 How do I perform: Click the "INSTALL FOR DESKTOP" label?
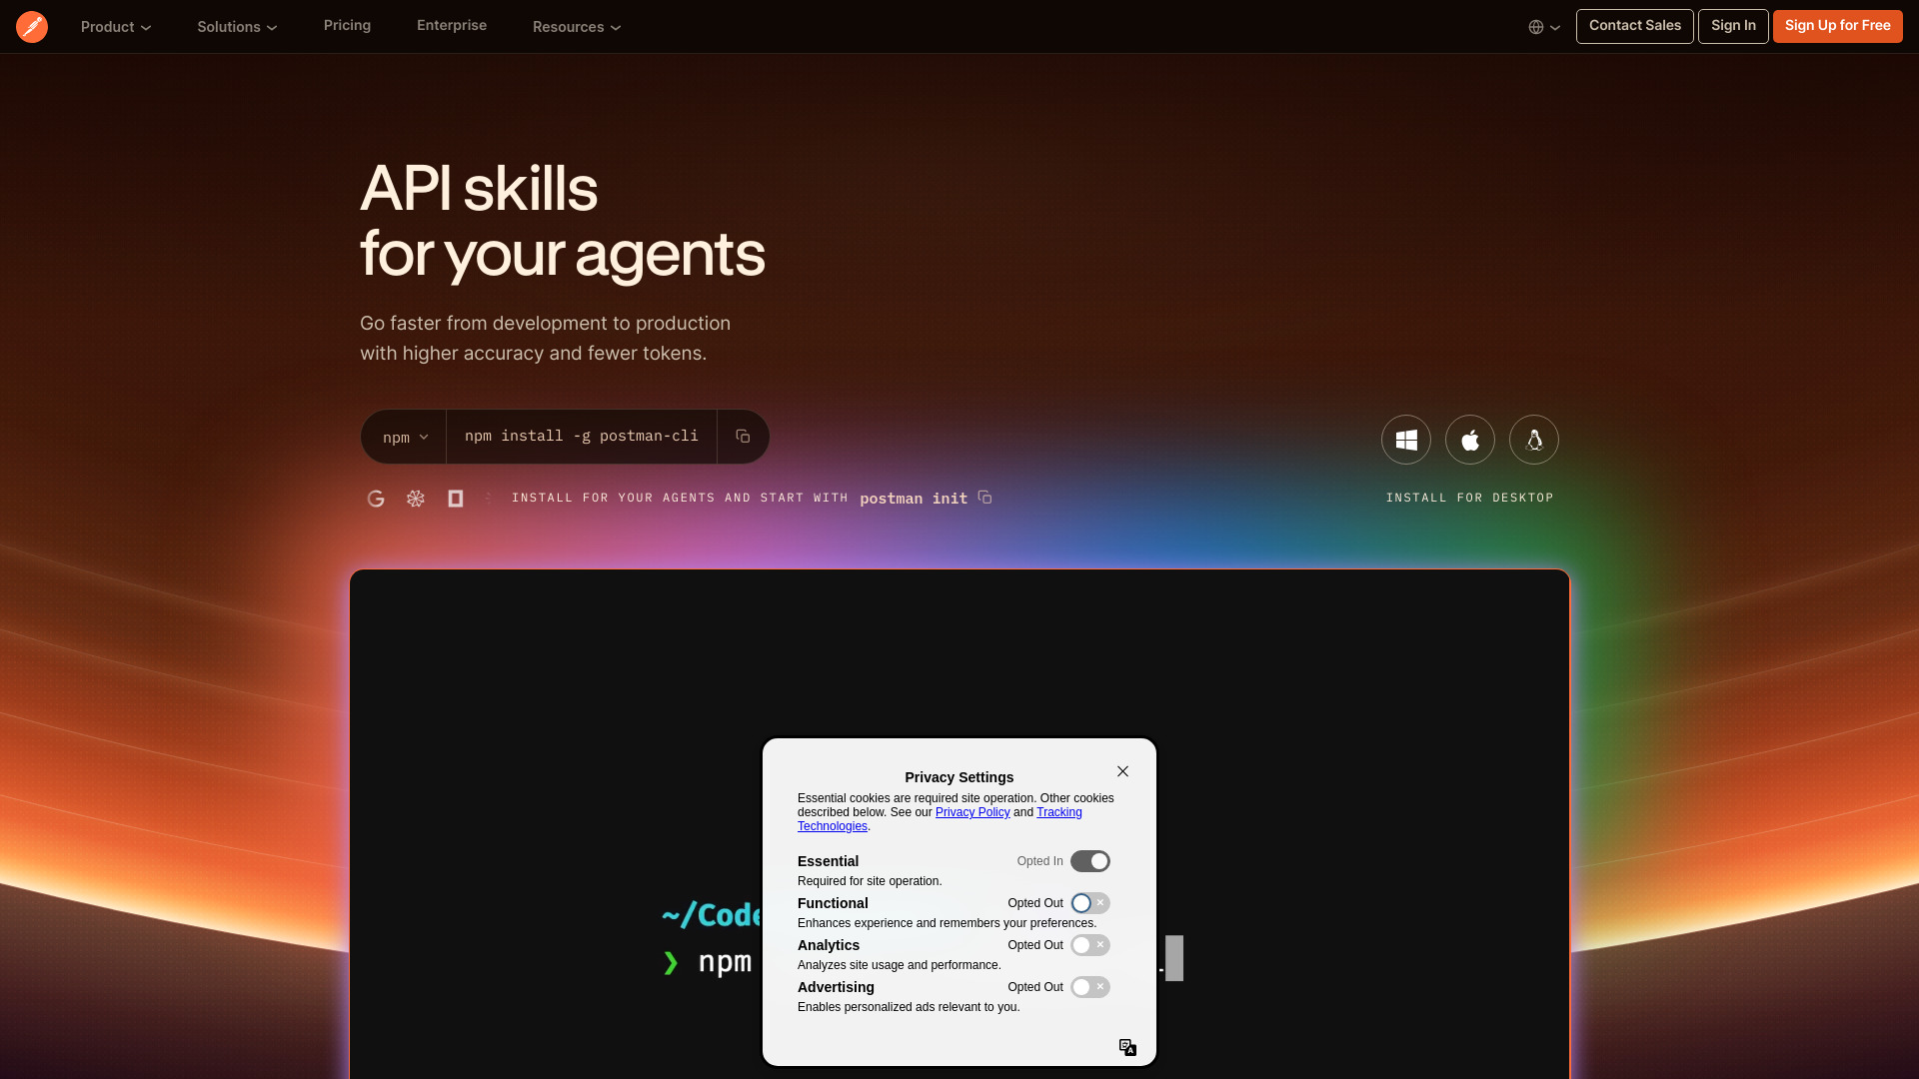pos(1470,498)
